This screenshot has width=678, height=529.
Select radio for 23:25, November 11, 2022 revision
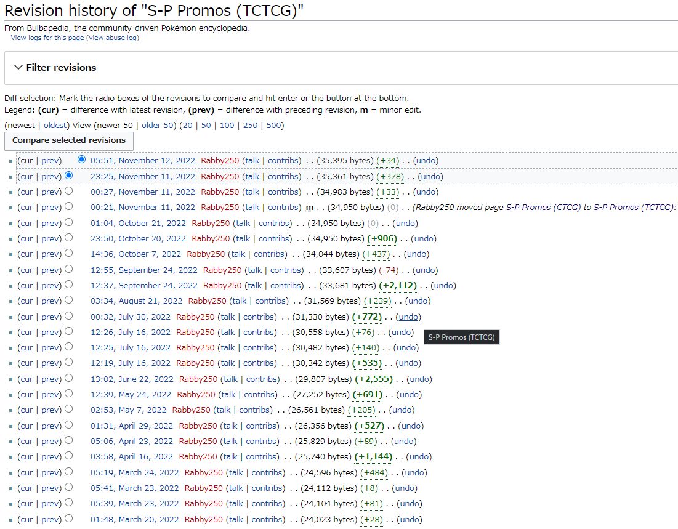(x=68, y=175)
